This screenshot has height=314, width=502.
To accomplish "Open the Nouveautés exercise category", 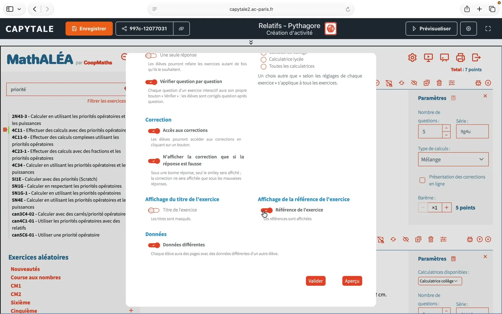I will coord(25,269).
